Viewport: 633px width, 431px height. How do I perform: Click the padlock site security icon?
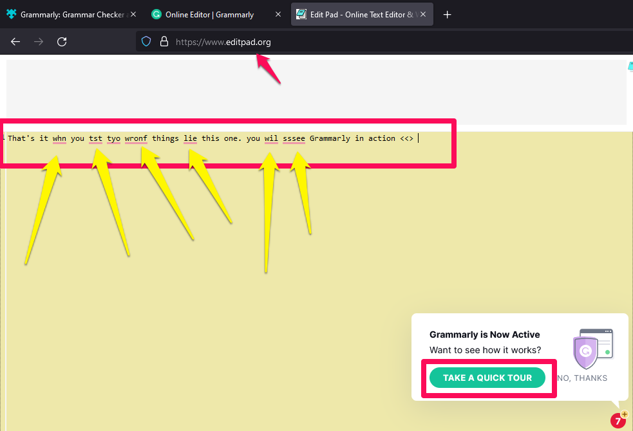click(x=164, y=41)
